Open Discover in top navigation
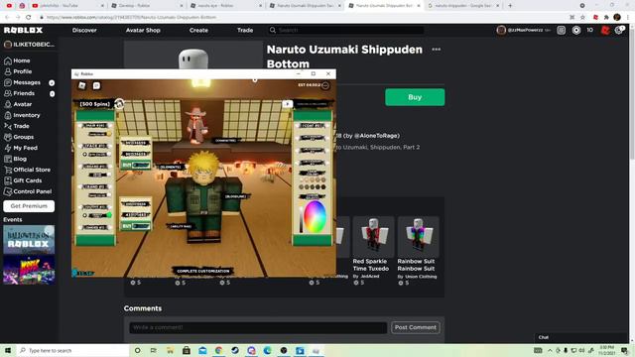This screenshot has height=357, width=635. (84, 31)
